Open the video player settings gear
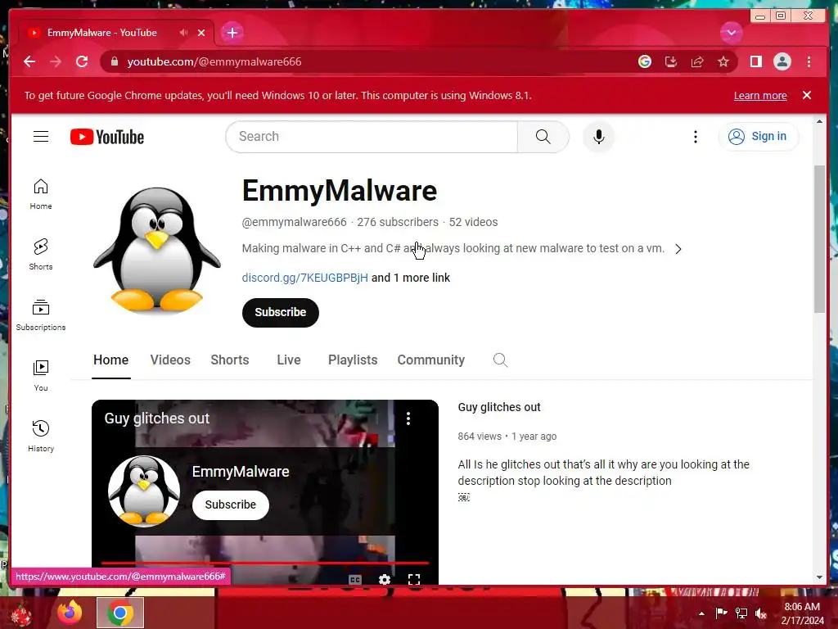The width and height of the screenshot is (838, 629). [x=385, y=580]
